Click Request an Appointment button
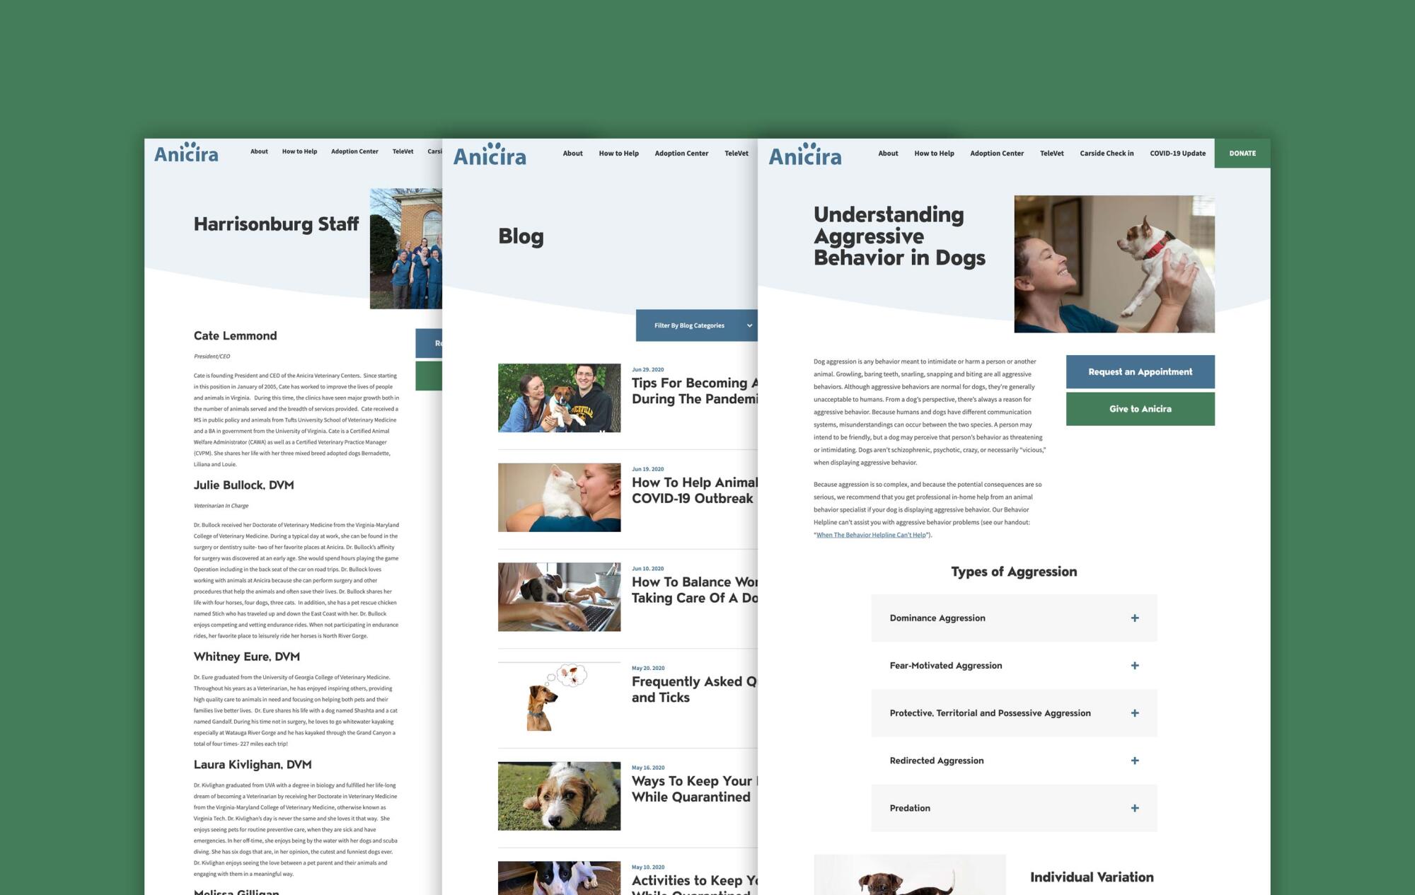The image size is (1415, 895). click(x=1140, y=372)
